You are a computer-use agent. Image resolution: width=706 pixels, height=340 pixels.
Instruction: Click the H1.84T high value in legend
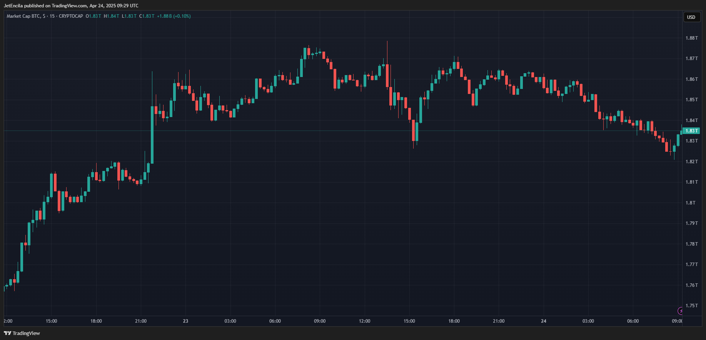[112, 16]
